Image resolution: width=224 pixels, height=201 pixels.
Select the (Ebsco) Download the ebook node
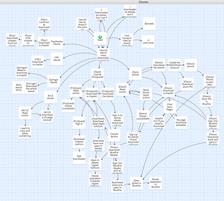tap(159, 65)
